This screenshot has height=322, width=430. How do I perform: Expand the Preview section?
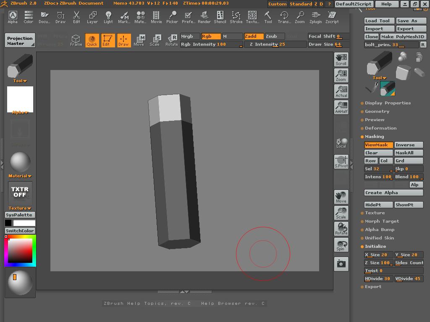tap(374, 119)
